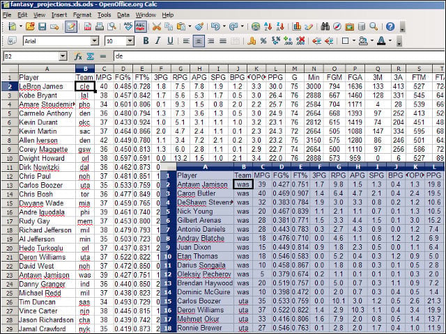Open Styles and Formatting icon
Viewport: 446px width, 334px height.
coord(12,41)
